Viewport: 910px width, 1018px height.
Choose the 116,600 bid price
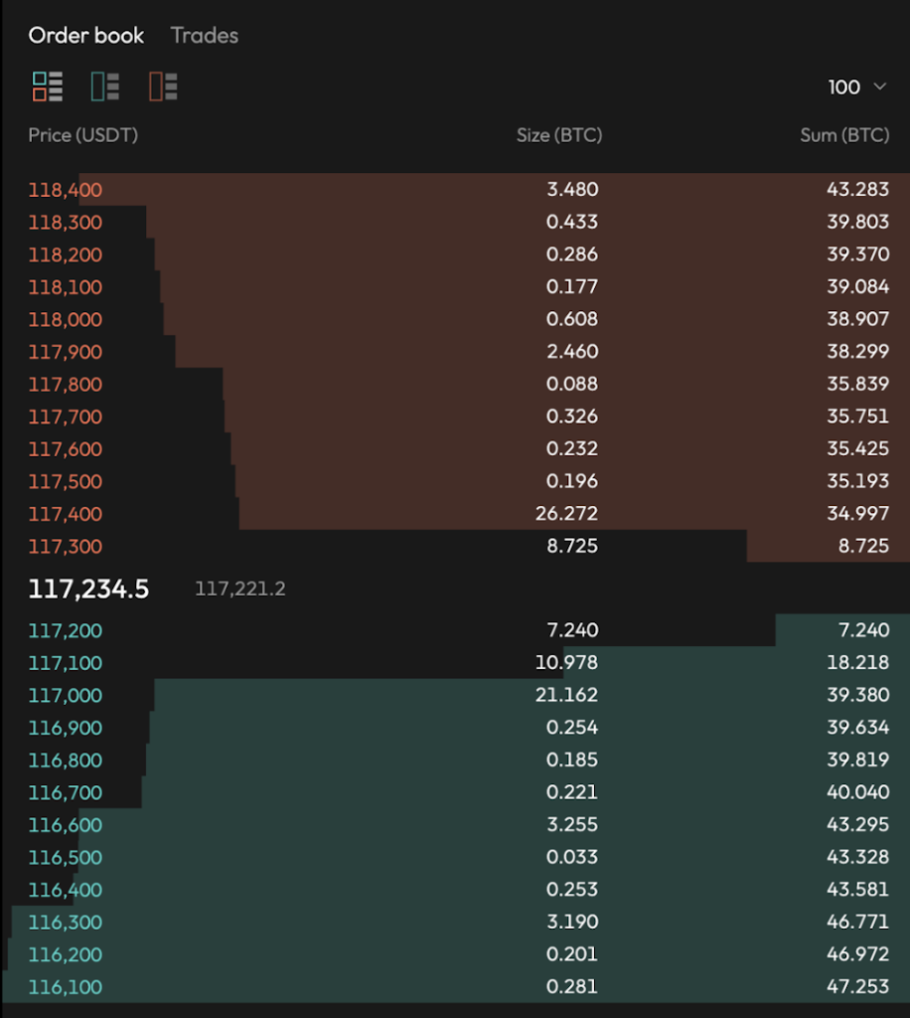[x=66, y=825]
